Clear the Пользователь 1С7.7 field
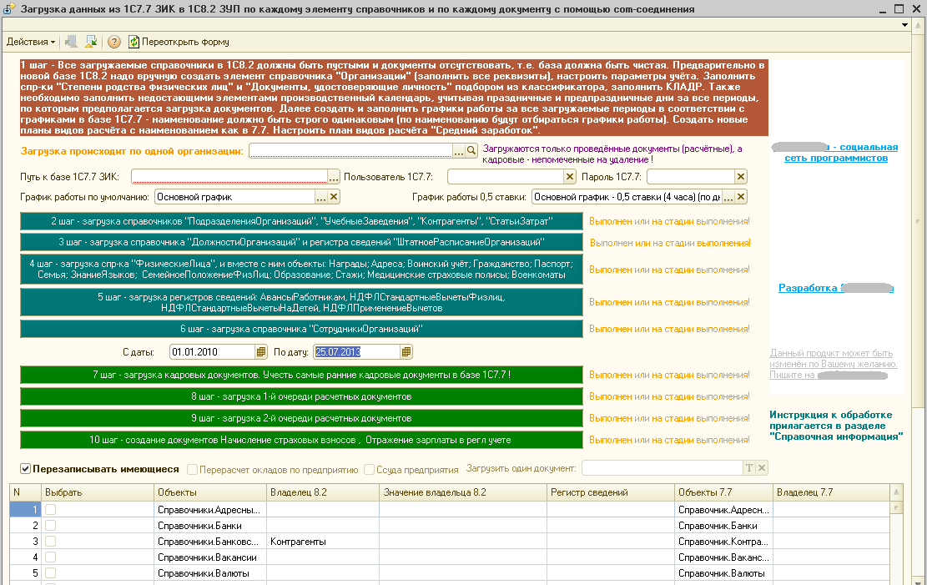Viewport: 927px width, 585px height. tap(569, 177)
